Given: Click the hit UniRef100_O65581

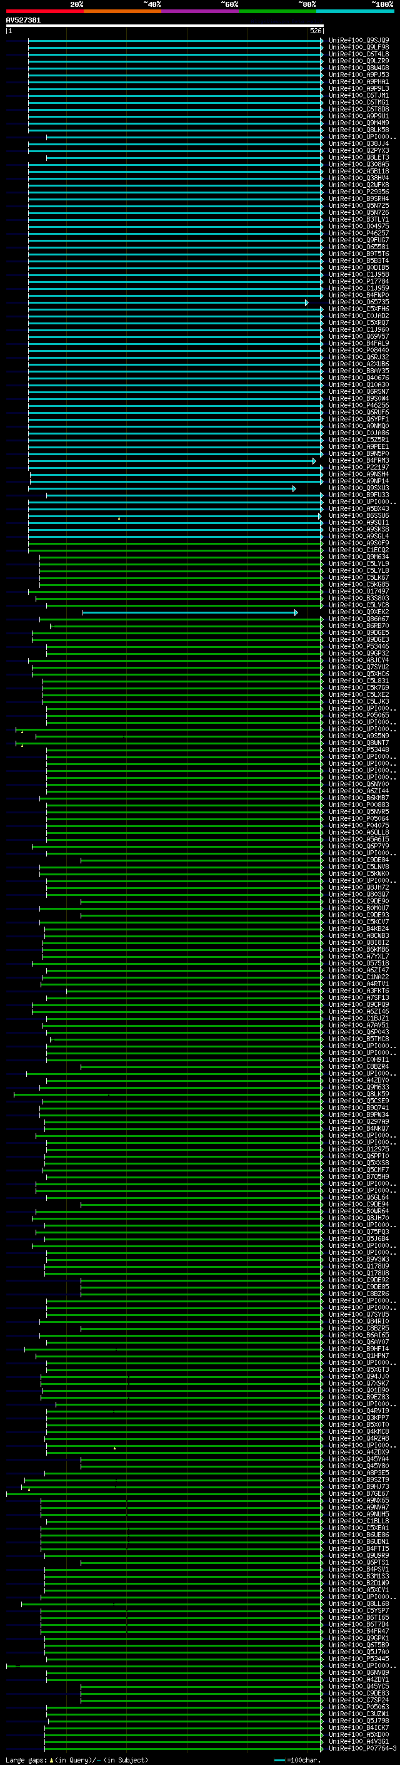Looking at the screenshot, I should pos(359,247).
